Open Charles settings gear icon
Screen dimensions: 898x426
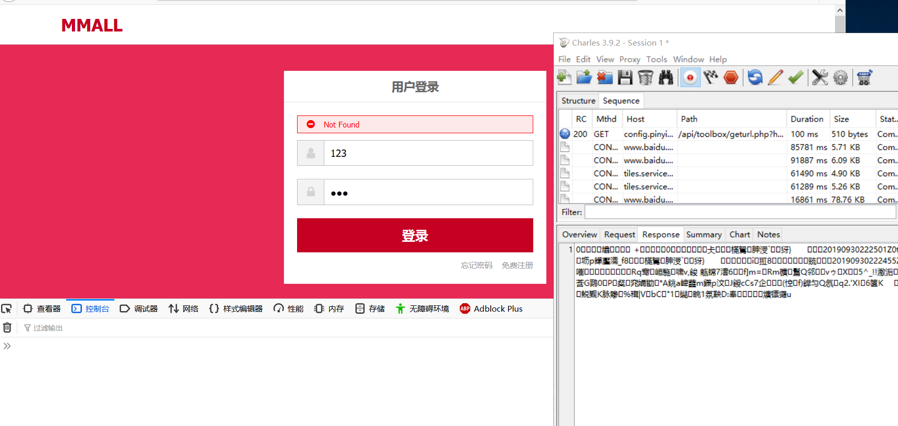pyautogui.click(x=840, y=78)
